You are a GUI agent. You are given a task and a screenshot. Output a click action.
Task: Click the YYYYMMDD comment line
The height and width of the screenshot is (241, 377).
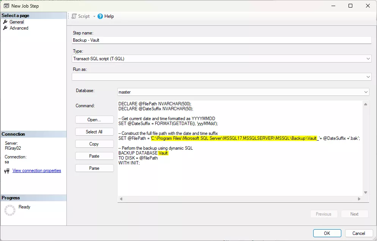click(x=167, y=119)
